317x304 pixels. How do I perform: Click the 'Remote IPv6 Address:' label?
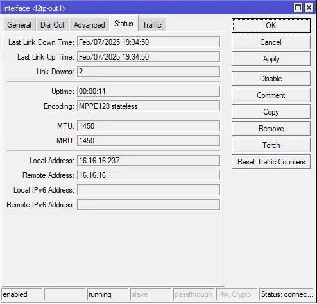click(40, 205)
